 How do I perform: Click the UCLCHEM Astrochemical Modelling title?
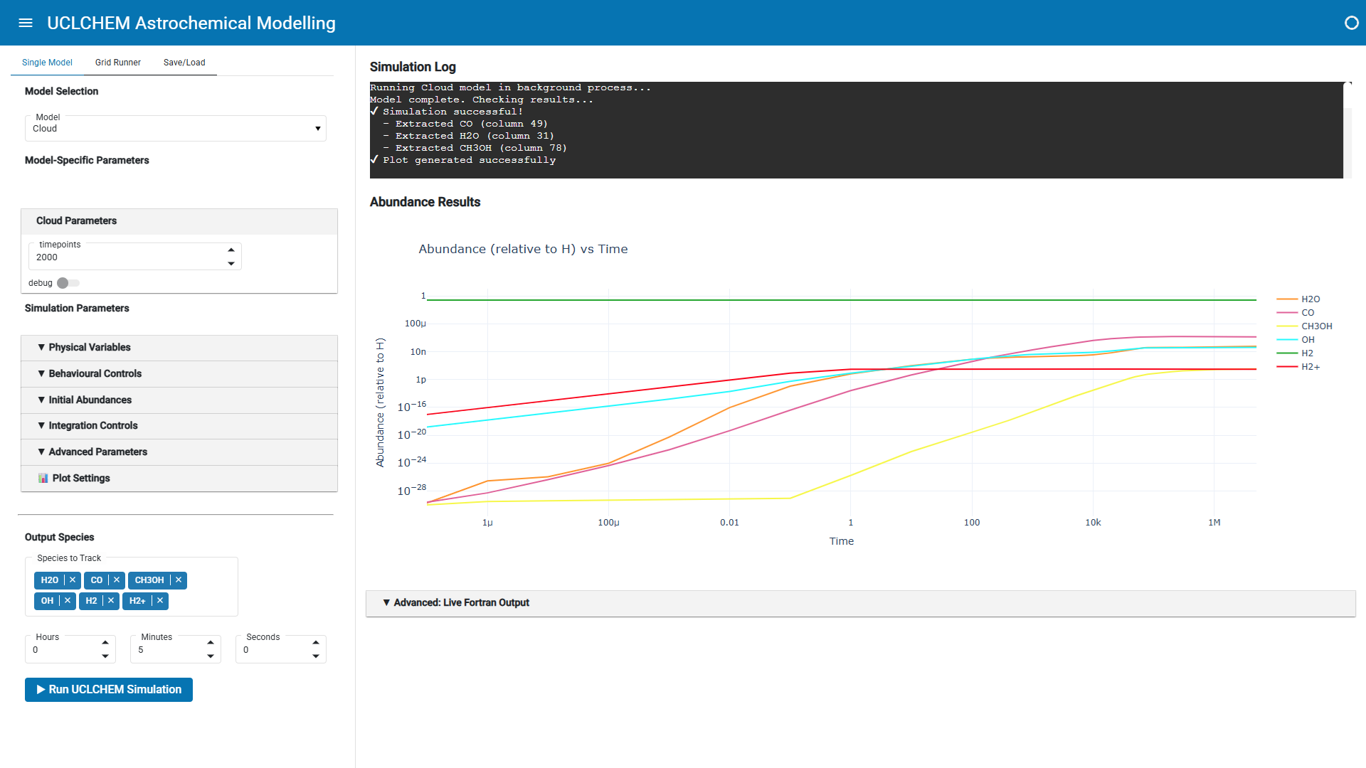pyautogui.click(x=191, y=23)
